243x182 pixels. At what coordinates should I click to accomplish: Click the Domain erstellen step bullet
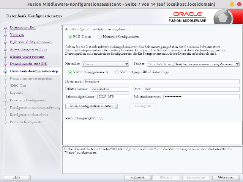coord(5,28)
